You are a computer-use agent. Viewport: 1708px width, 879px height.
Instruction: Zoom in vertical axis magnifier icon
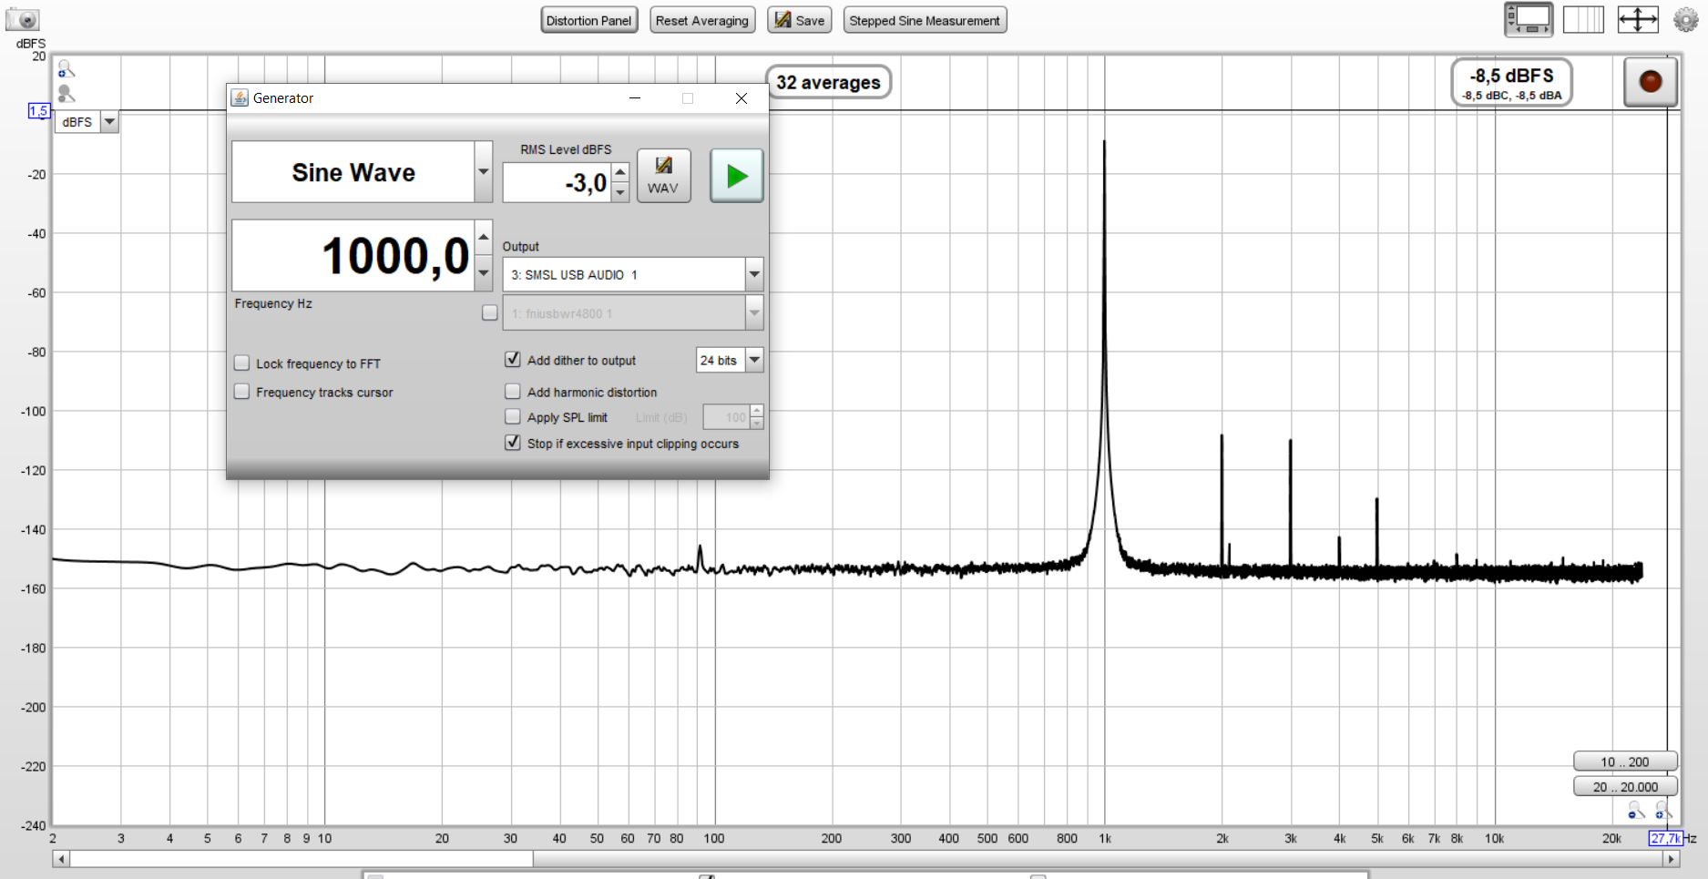[66, 69]
